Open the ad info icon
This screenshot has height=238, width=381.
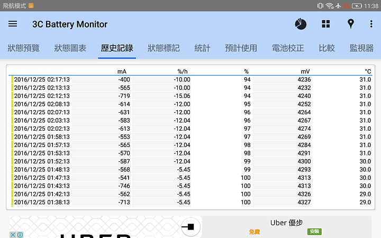point(20,235)
